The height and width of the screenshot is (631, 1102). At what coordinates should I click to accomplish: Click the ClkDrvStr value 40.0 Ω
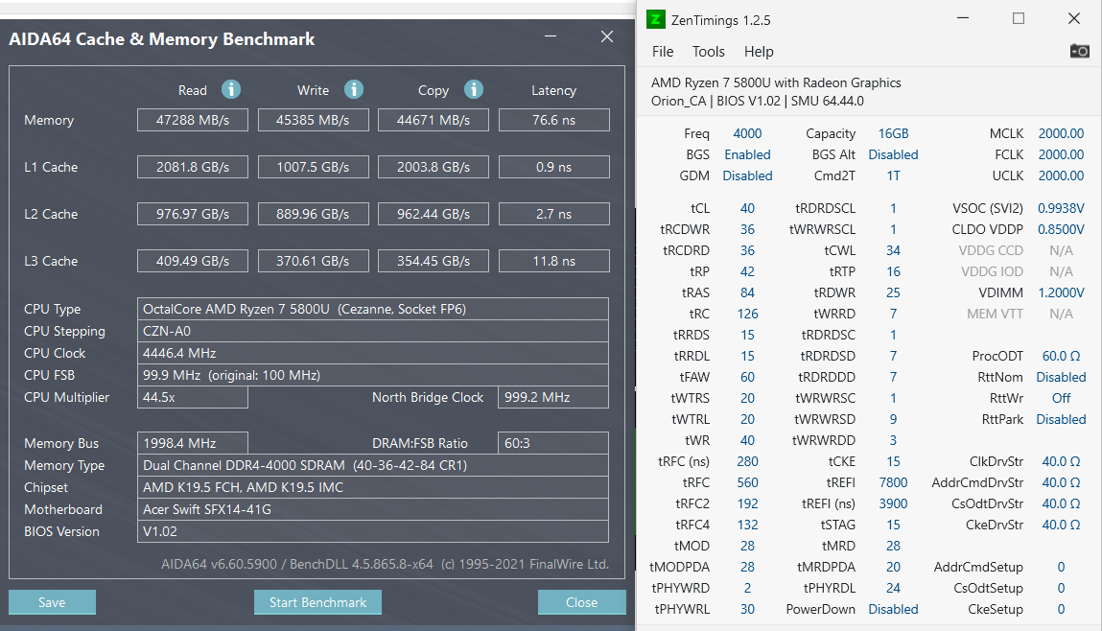click(x=1061, y=461)
